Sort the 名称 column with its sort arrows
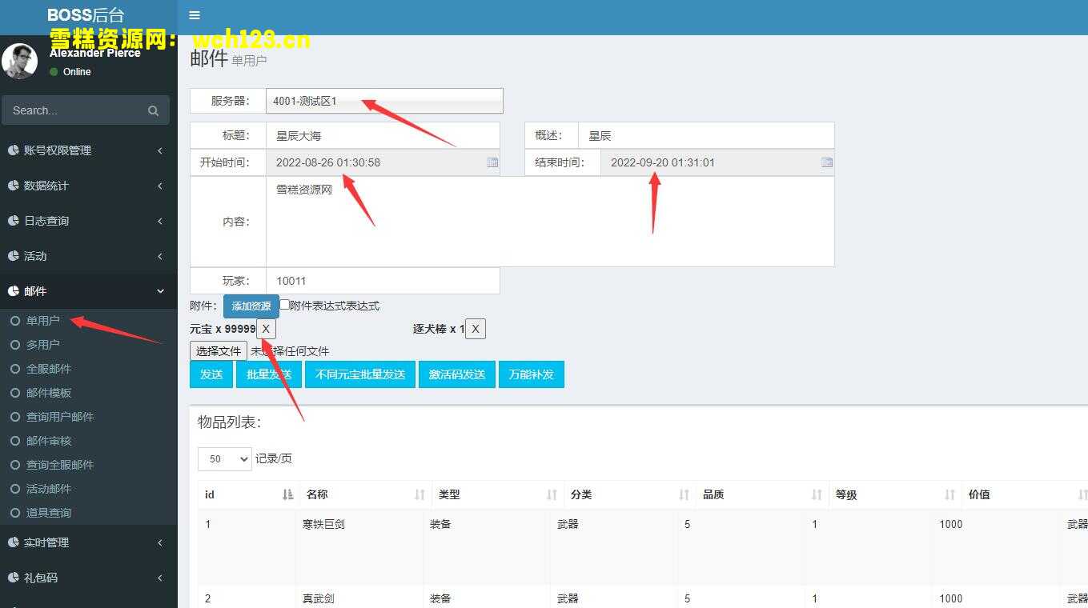1088x608 pixels. [420, 494]
